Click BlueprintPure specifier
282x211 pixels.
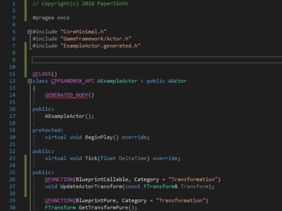tap(96, 201)
